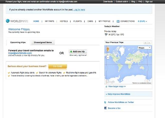Click the Search for alternate flights text
The image size is (165, 118).
(50, 73)
